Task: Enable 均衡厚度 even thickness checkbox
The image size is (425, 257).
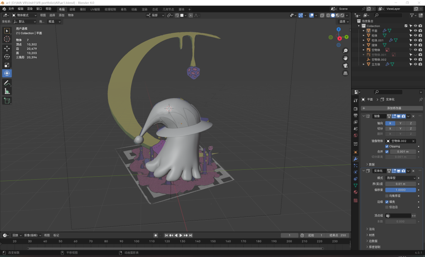Action: 387,196
